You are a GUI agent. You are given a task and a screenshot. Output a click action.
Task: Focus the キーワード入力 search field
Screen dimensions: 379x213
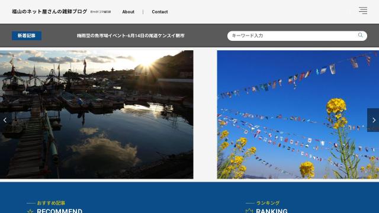[x=297, y=35]
